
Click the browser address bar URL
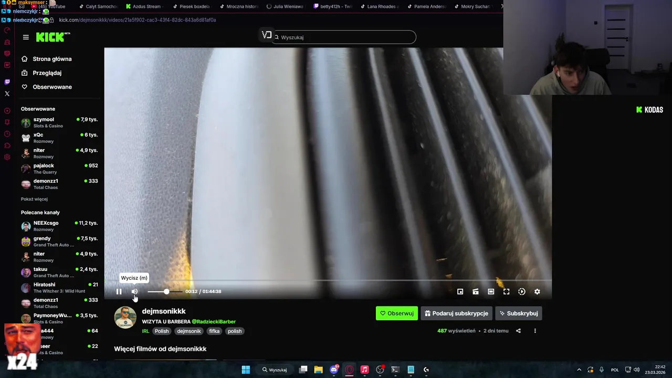pos(138,20)
